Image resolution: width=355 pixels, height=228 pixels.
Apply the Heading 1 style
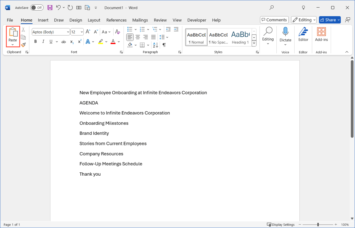click(x=240, y=37)
